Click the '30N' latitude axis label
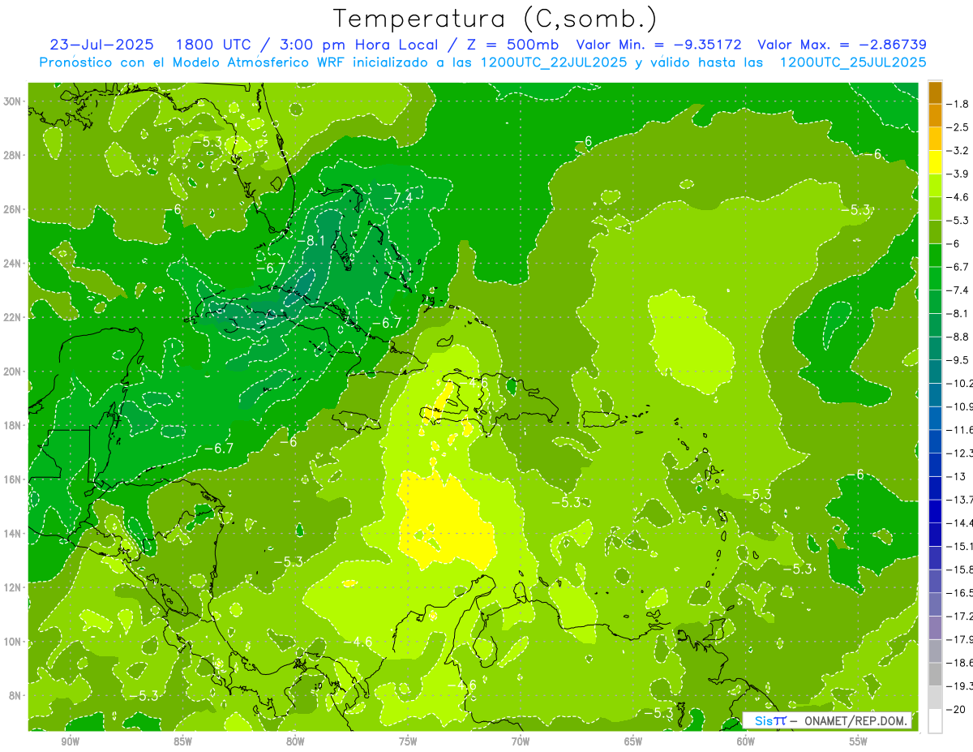This screenshot has height=752, width=973. 14,101
